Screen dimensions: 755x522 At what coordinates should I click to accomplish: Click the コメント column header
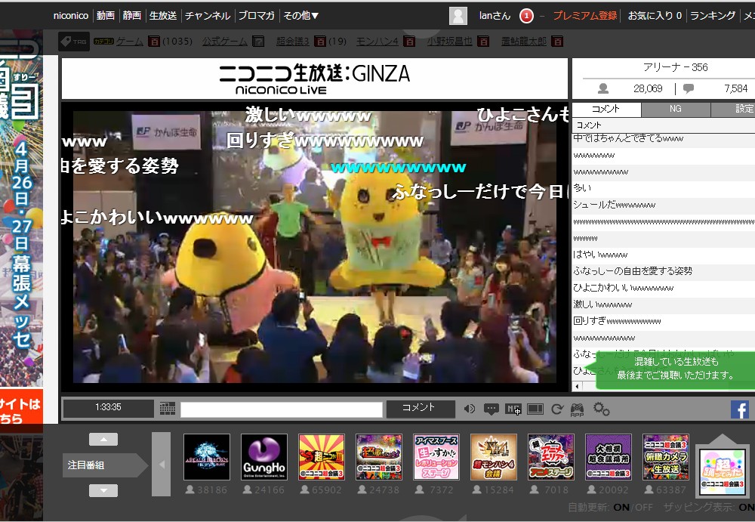point(664,125)
